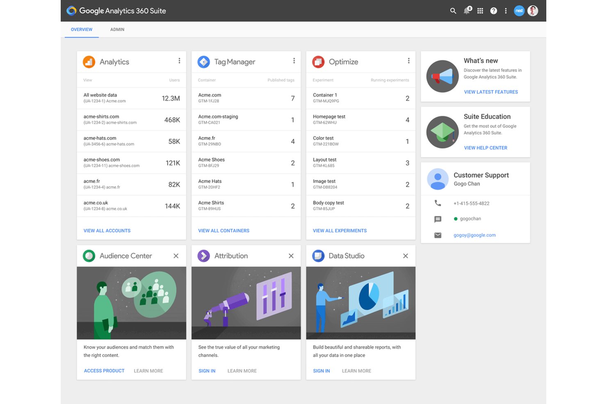The height and width of the screenshot is (404, 607).
Task: Switch to the Overview tab
Action: coord(82,29)
